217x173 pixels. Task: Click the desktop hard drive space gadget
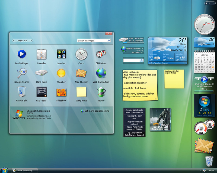coord(132,41)
